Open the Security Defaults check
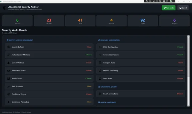192x114 pixels. tap(49, 47)
